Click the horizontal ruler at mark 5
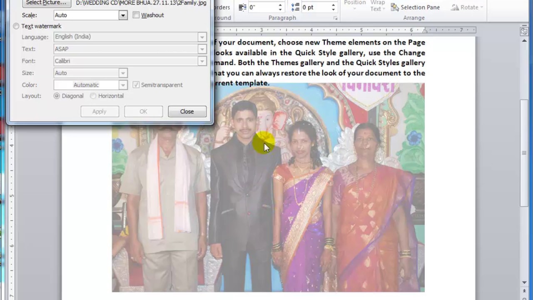The image size is (533, 300). point(361,30)
